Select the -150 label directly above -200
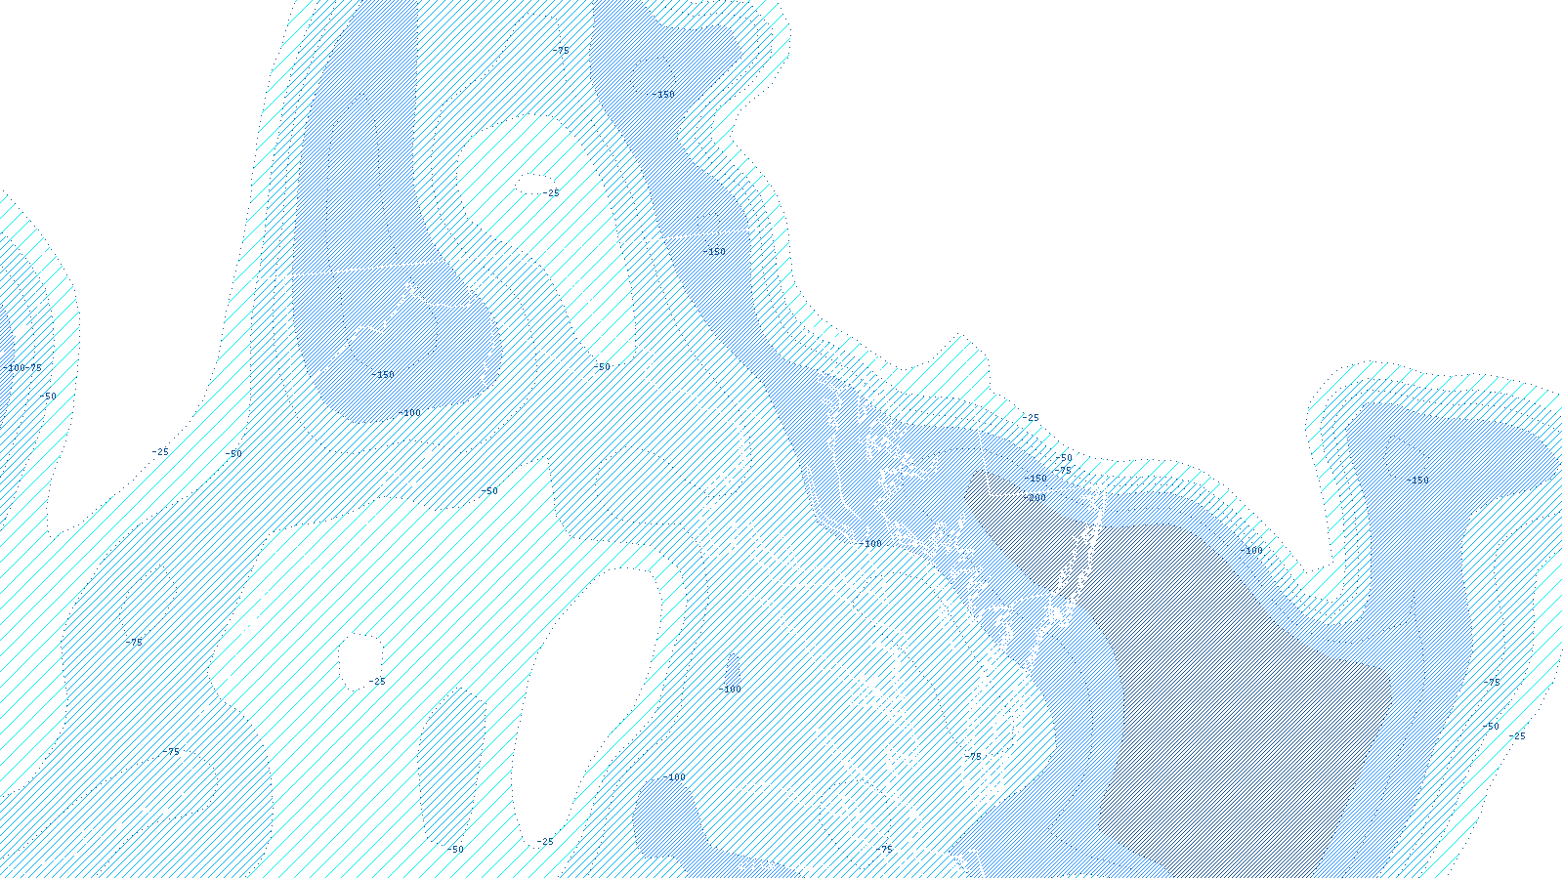This screenshot has width=1563, height=879. [1035, 479]
